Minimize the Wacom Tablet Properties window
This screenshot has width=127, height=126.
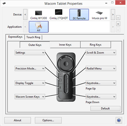(106, 3)
